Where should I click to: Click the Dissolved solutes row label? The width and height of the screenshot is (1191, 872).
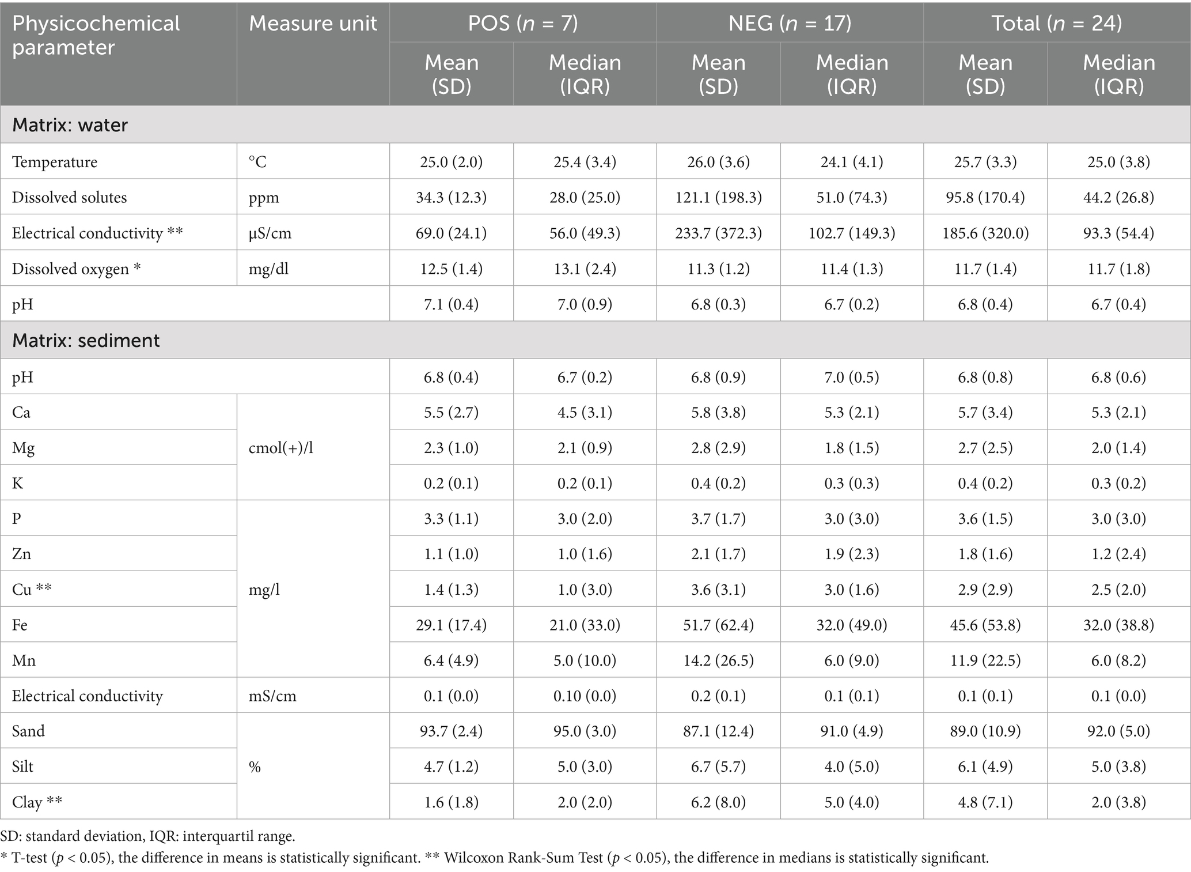pyautogui.click(x=69, y=198)
